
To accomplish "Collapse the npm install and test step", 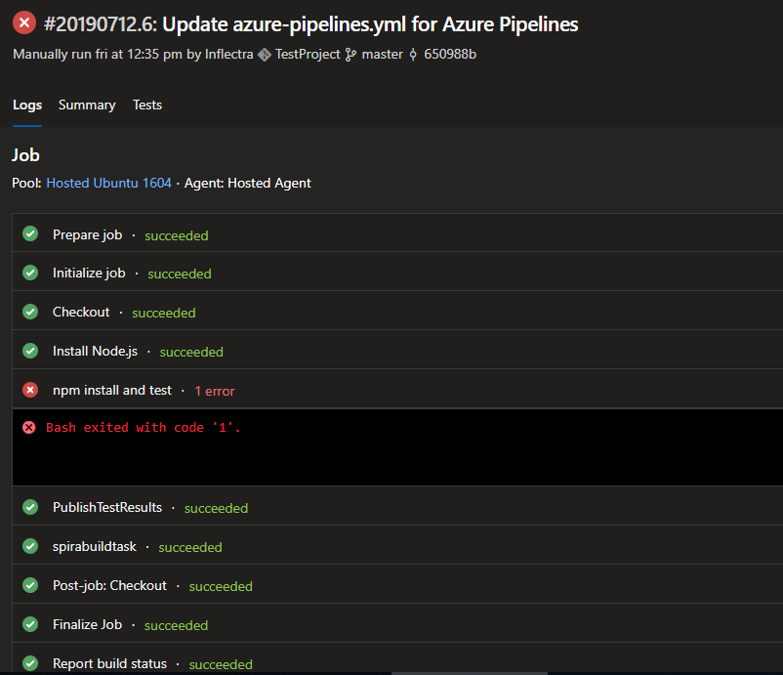I will point(112,391).
